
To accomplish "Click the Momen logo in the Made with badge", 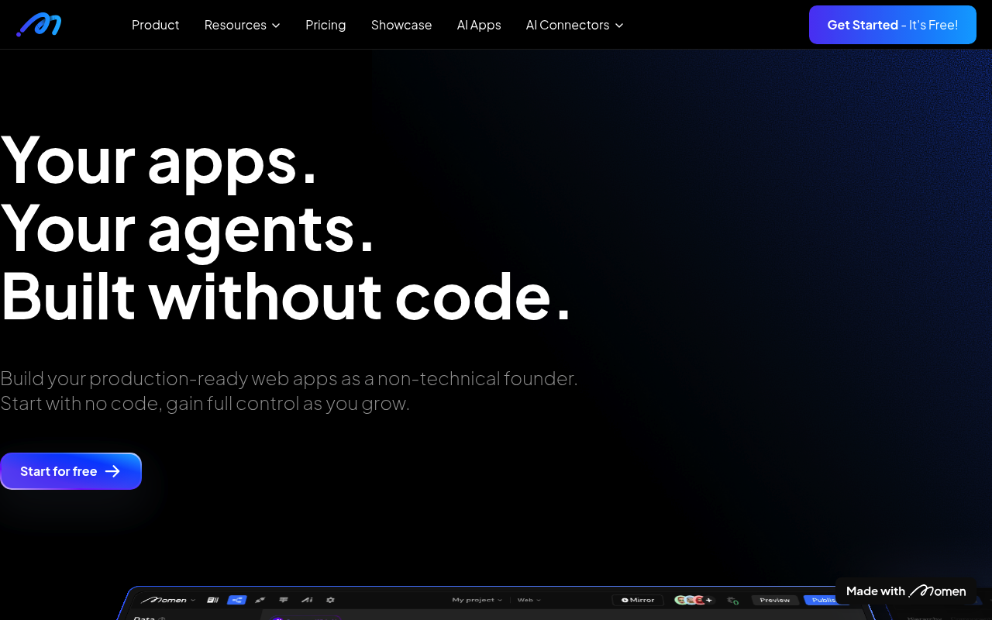I will point(938,591).
